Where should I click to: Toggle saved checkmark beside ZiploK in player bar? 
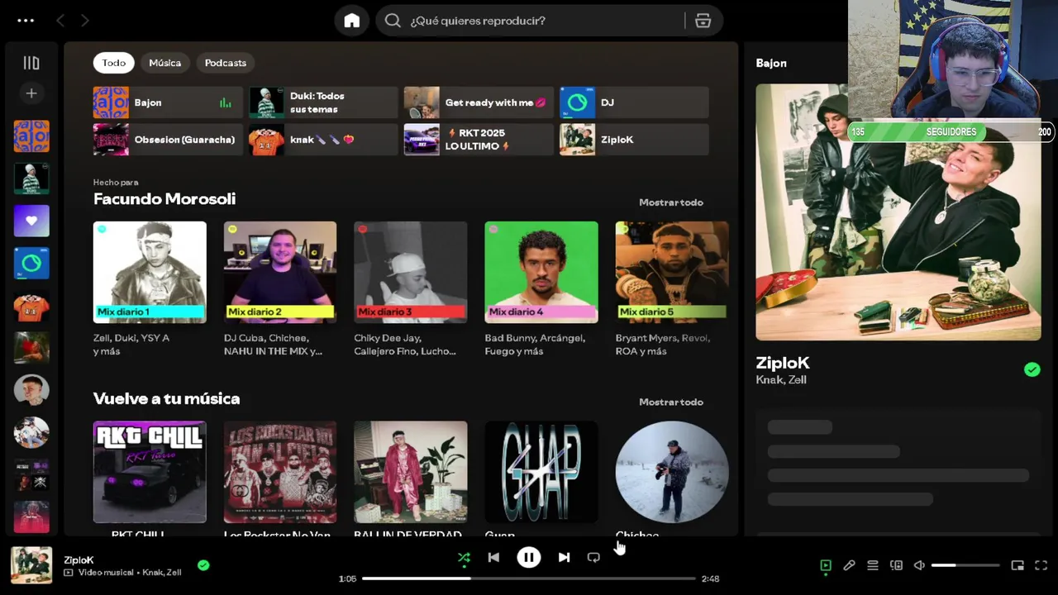tap(203, 565)
